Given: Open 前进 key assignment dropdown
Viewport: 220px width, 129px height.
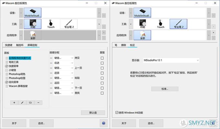Looking at the screenshot, I should click(x=64, y=63).
